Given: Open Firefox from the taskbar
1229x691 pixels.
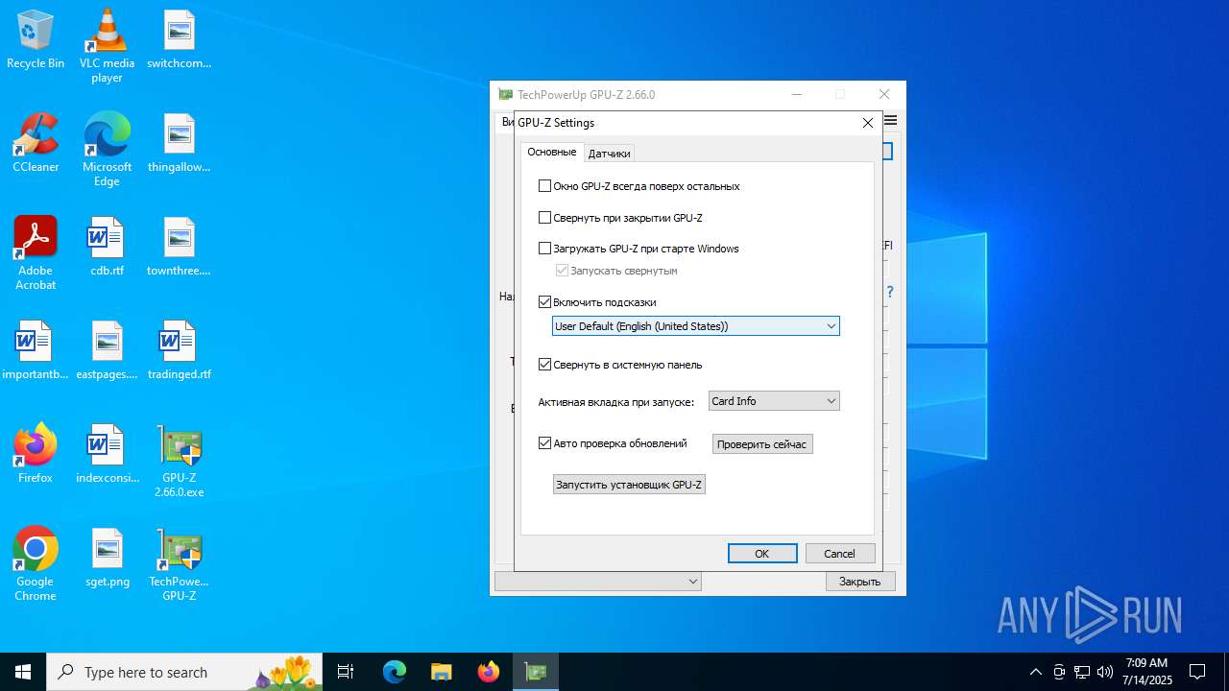Looking at the screenshot, I should pos(488,672).
